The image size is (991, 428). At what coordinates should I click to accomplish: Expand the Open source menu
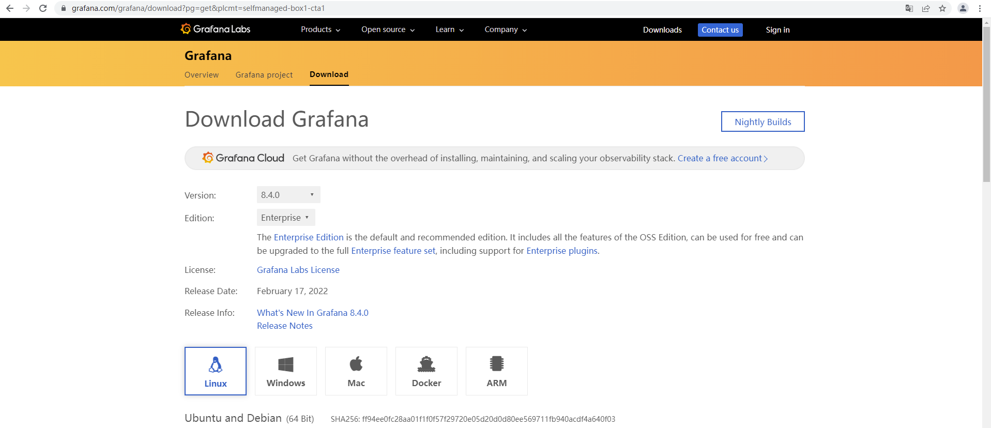(x=388, y=29)
